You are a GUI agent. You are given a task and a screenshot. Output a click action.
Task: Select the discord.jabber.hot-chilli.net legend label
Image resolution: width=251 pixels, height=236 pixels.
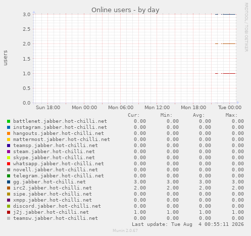pyautogui.click(x=57, y=206)
